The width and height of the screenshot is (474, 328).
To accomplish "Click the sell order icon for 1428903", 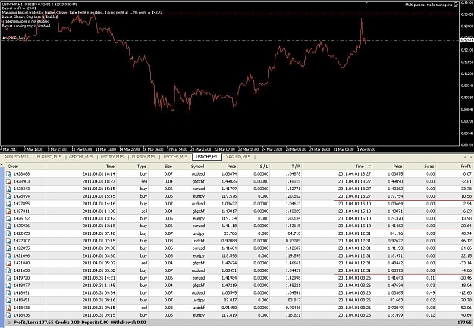I will (9, 181).
